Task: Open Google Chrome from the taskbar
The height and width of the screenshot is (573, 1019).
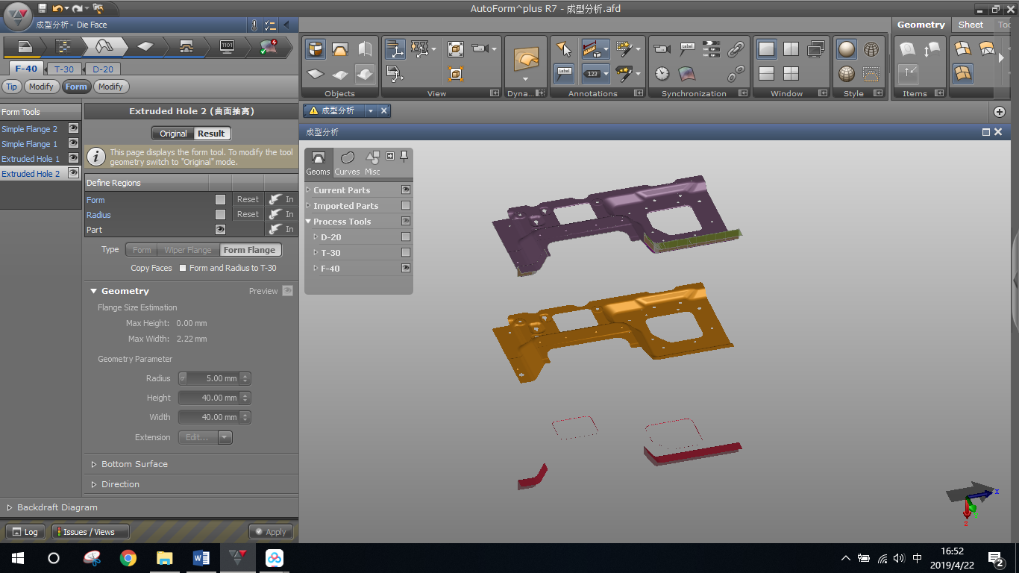Action: pos(128,558)
